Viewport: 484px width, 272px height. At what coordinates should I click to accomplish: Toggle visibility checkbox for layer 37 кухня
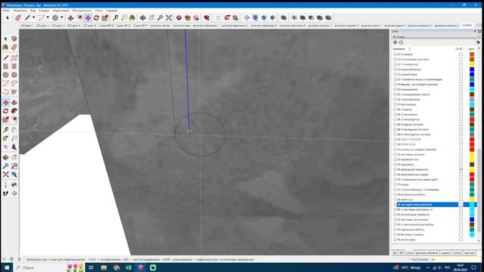point(461,184)
